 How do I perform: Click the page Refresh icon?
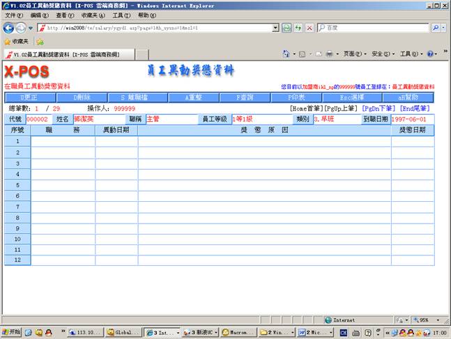click(298, 28)
